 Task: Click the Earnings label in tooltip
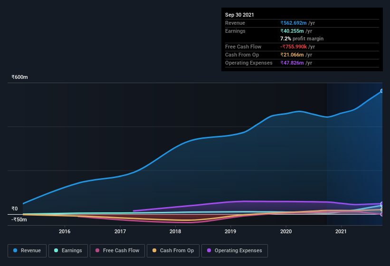[x=235, y=31]
